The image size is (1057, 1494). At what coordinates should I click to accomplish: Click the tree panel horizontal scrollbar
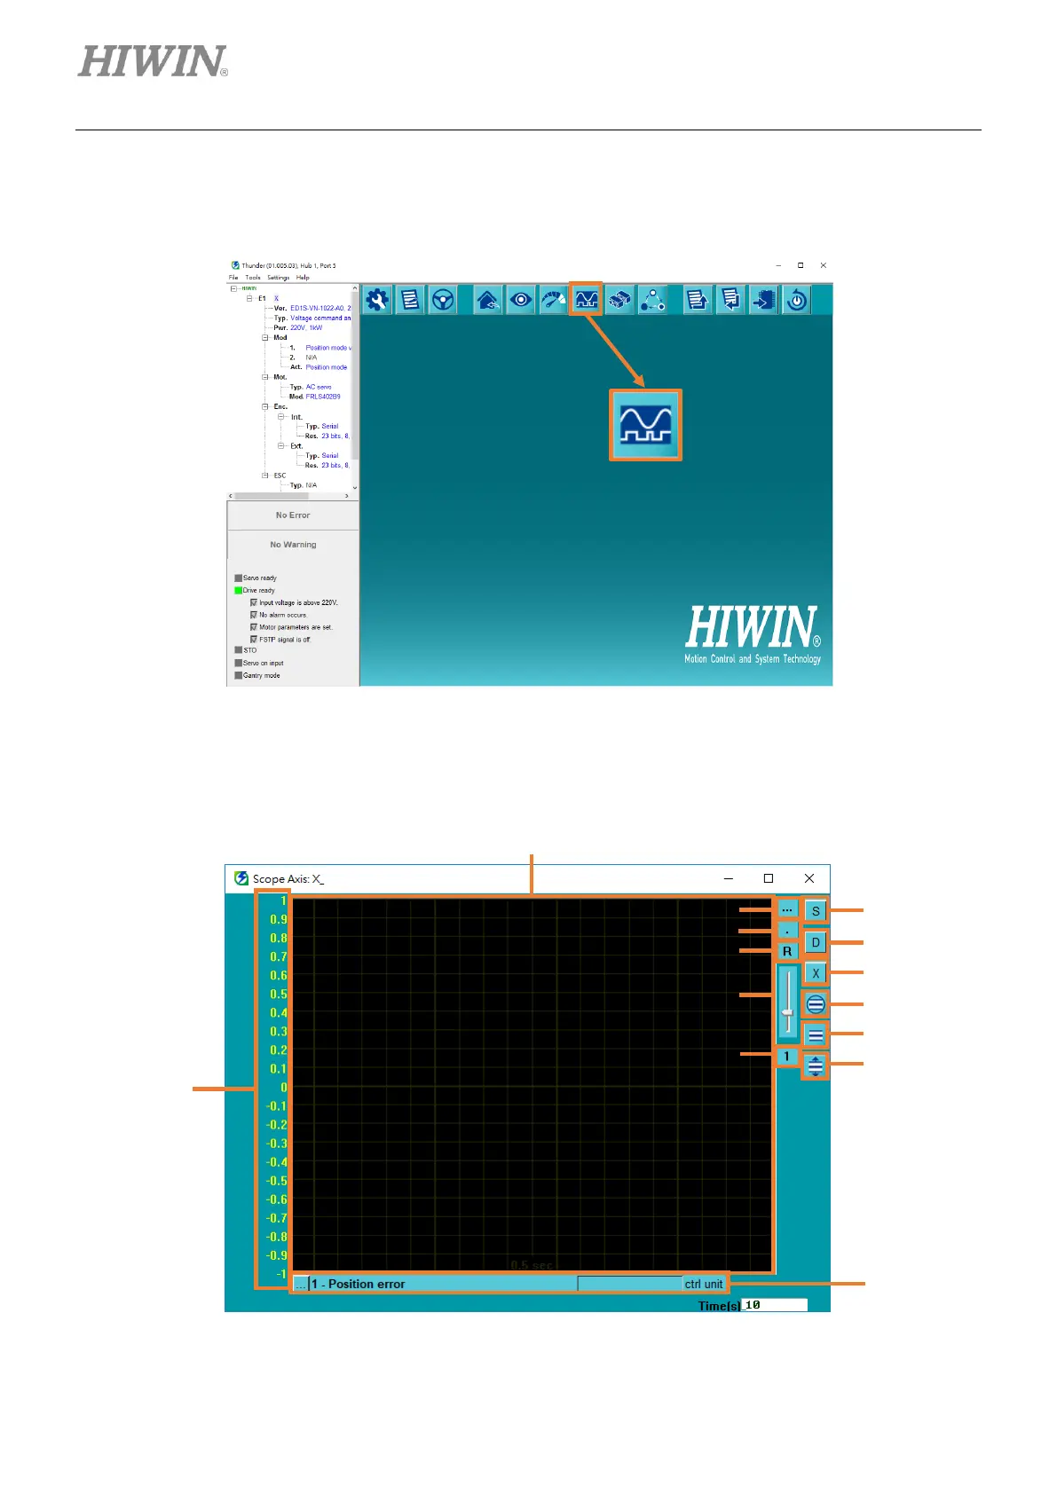[288, 496]
